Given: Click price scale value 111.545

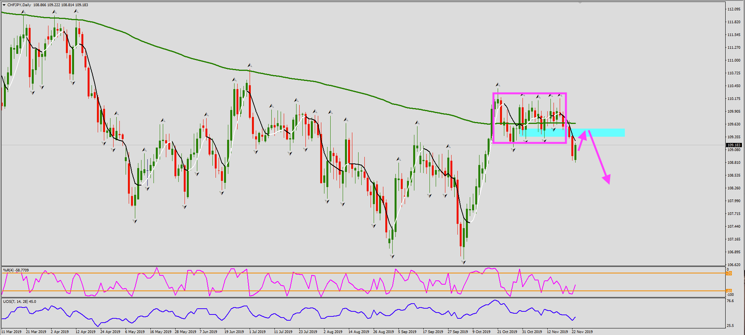Looking at the screenshot, I should 734,35.
